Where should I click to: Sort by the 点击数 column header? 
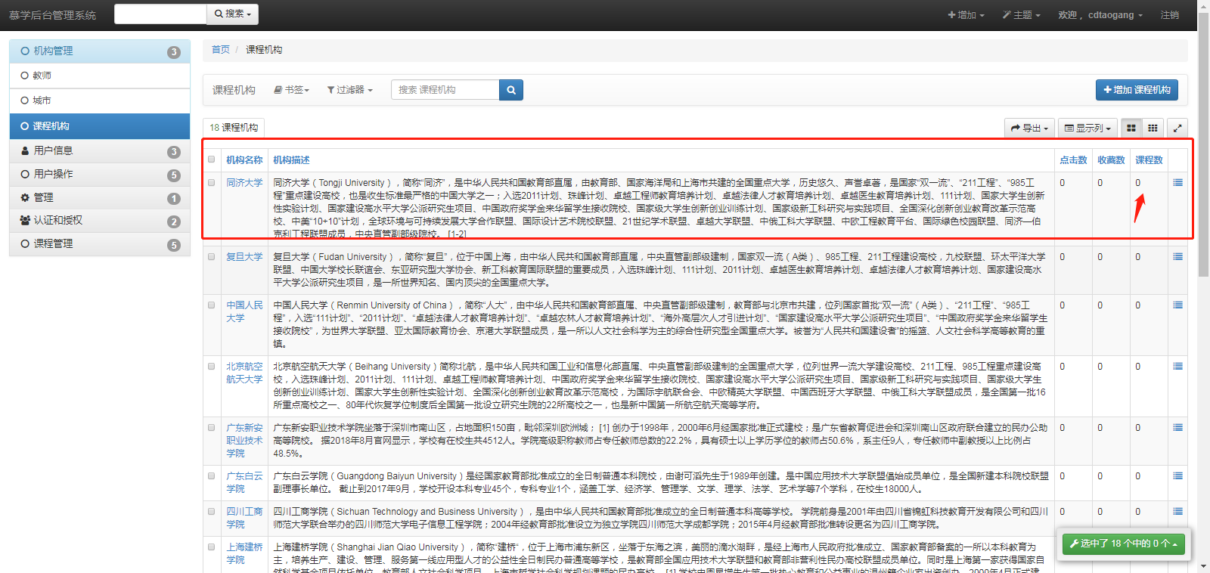point(1073,160)
